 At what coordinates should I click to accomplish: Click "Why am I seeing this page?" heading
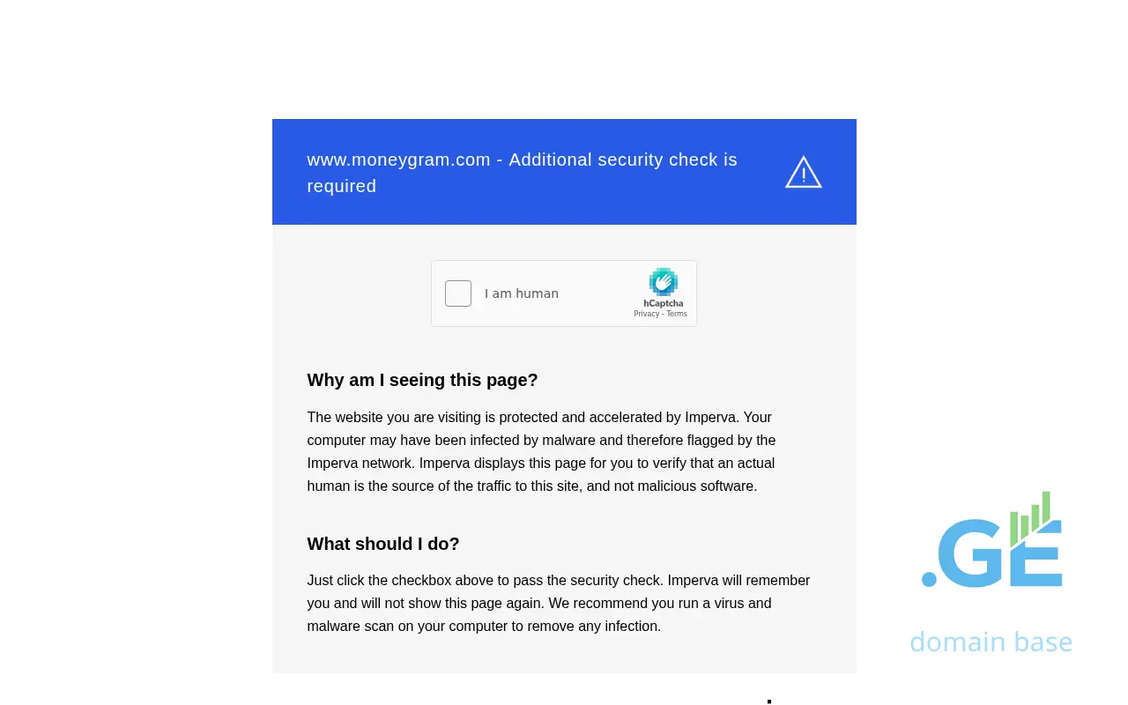tap(422, 380)
